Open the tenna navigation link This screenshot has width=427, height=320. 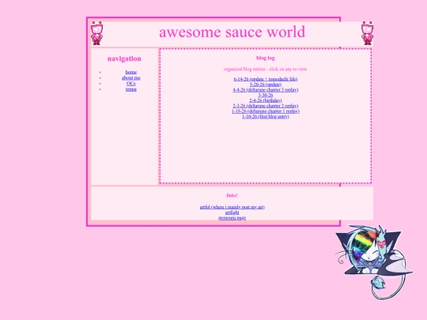(x=131, y=89)
